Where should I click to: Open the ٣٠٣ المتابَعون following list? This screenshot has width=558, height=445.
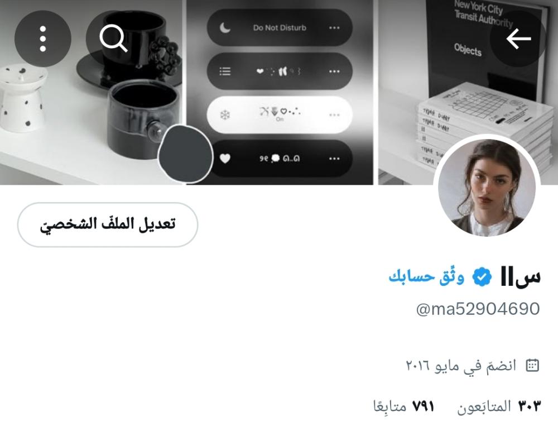499,406
